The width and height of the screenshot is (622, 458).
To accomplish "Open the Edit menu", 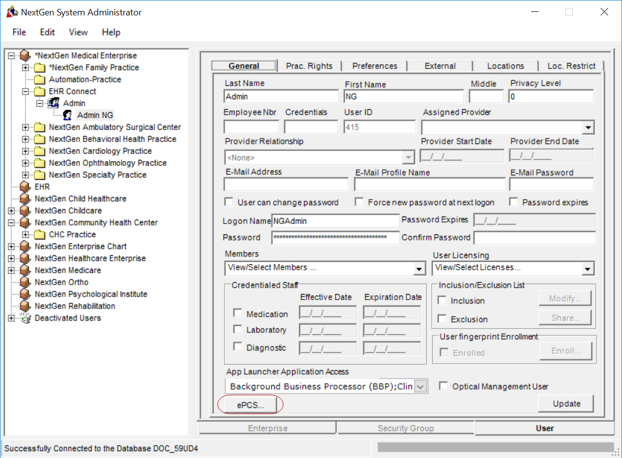I will 48,32.
